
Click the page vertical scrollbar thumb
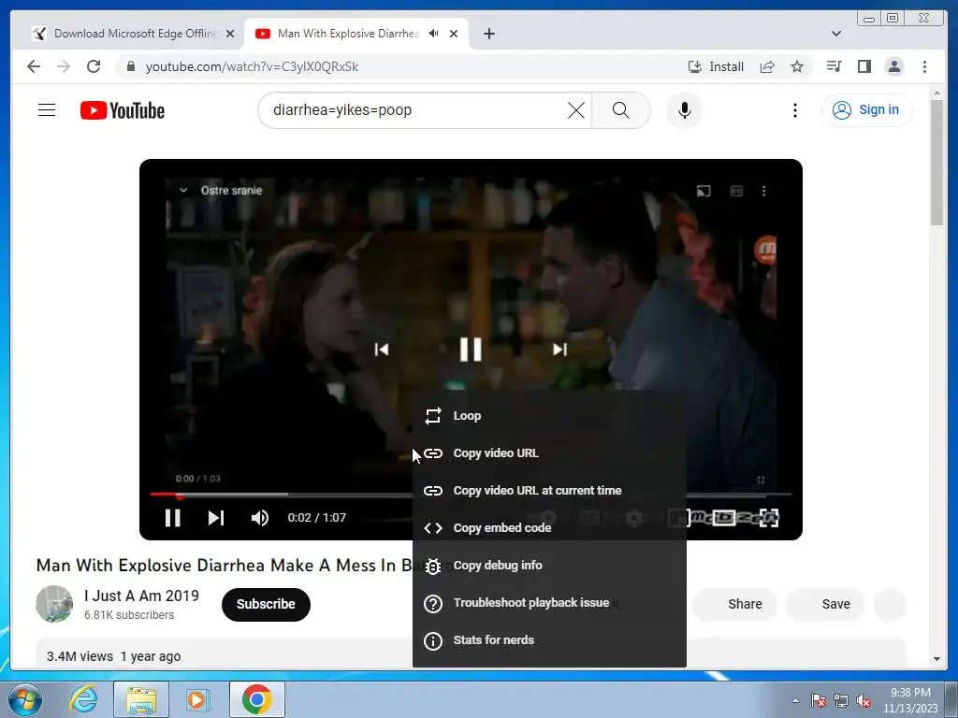pos(936,162)
